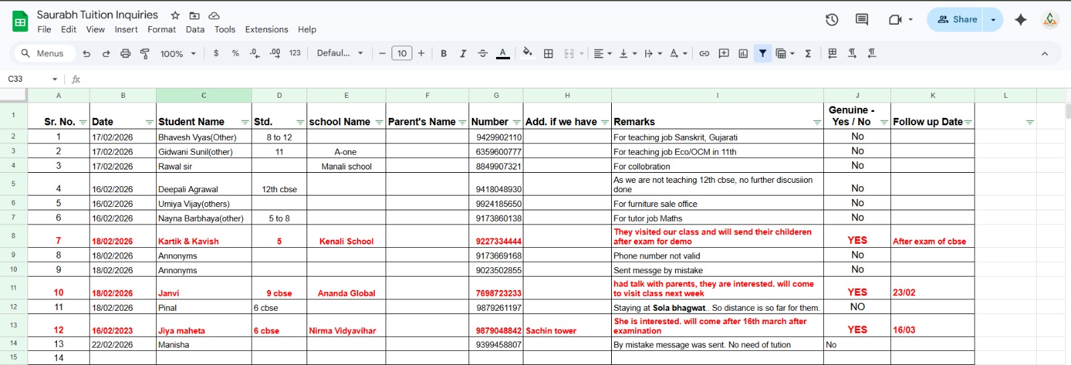Open the zoom level dropdown

point(178,54)
